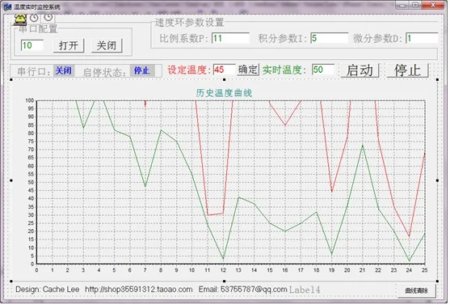Screen dimensions: 450x305
Task: Click the 速度环参数设置 group label
Action: (x=189, y=22)
